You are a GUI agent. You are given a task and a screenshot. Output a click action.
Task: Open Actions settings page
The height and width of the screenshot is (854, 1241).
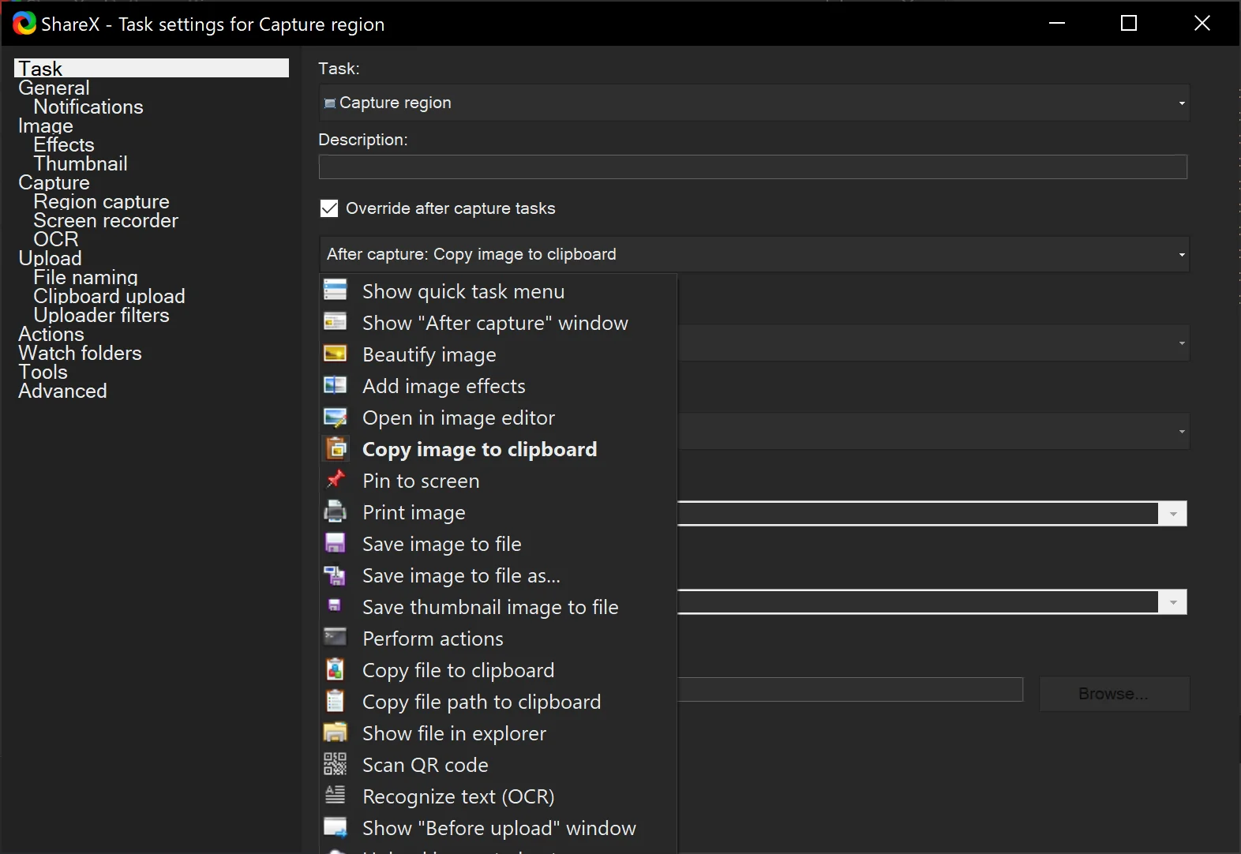[51, 334]
